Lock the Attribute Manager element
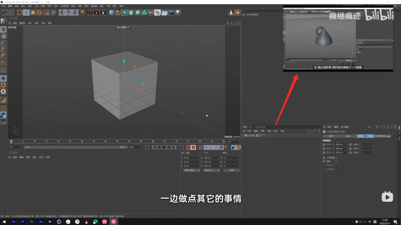Image resolution: width=401 pixels, height=225 pixels. coord(388,127)
